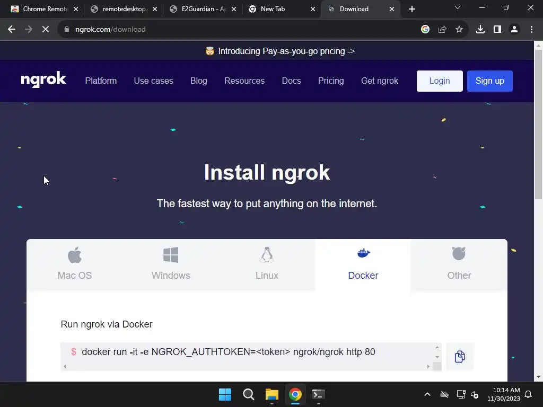
Task: Close the Download tab
Action: 392,9
